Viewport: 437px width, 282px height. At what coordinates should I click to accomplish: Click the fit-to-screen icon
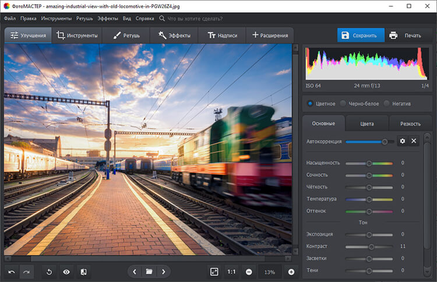coord(214,271)
